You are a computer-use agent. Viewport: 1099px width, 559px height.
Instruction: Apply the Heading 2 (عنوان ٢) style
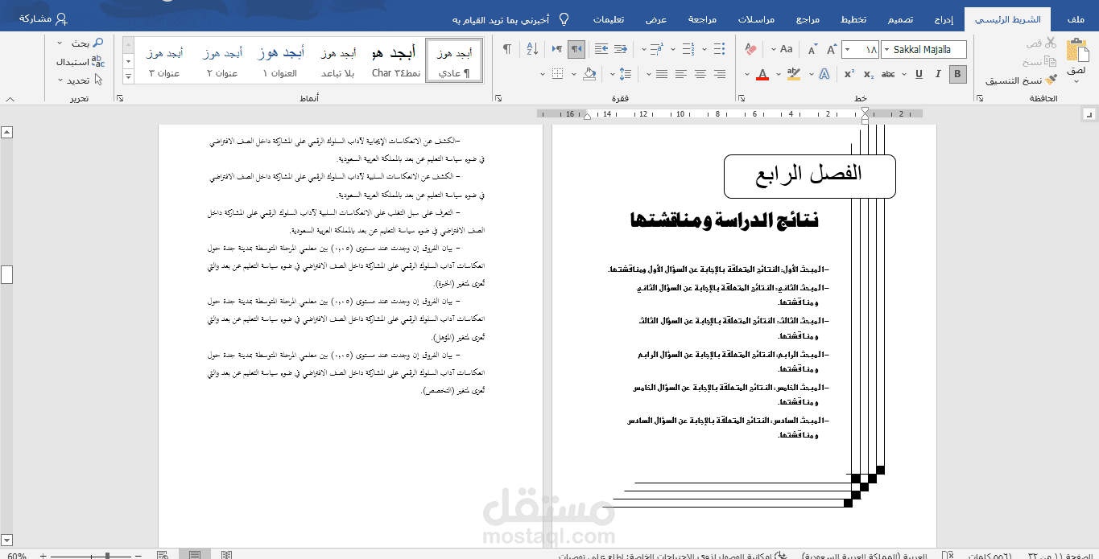(222, 62)
